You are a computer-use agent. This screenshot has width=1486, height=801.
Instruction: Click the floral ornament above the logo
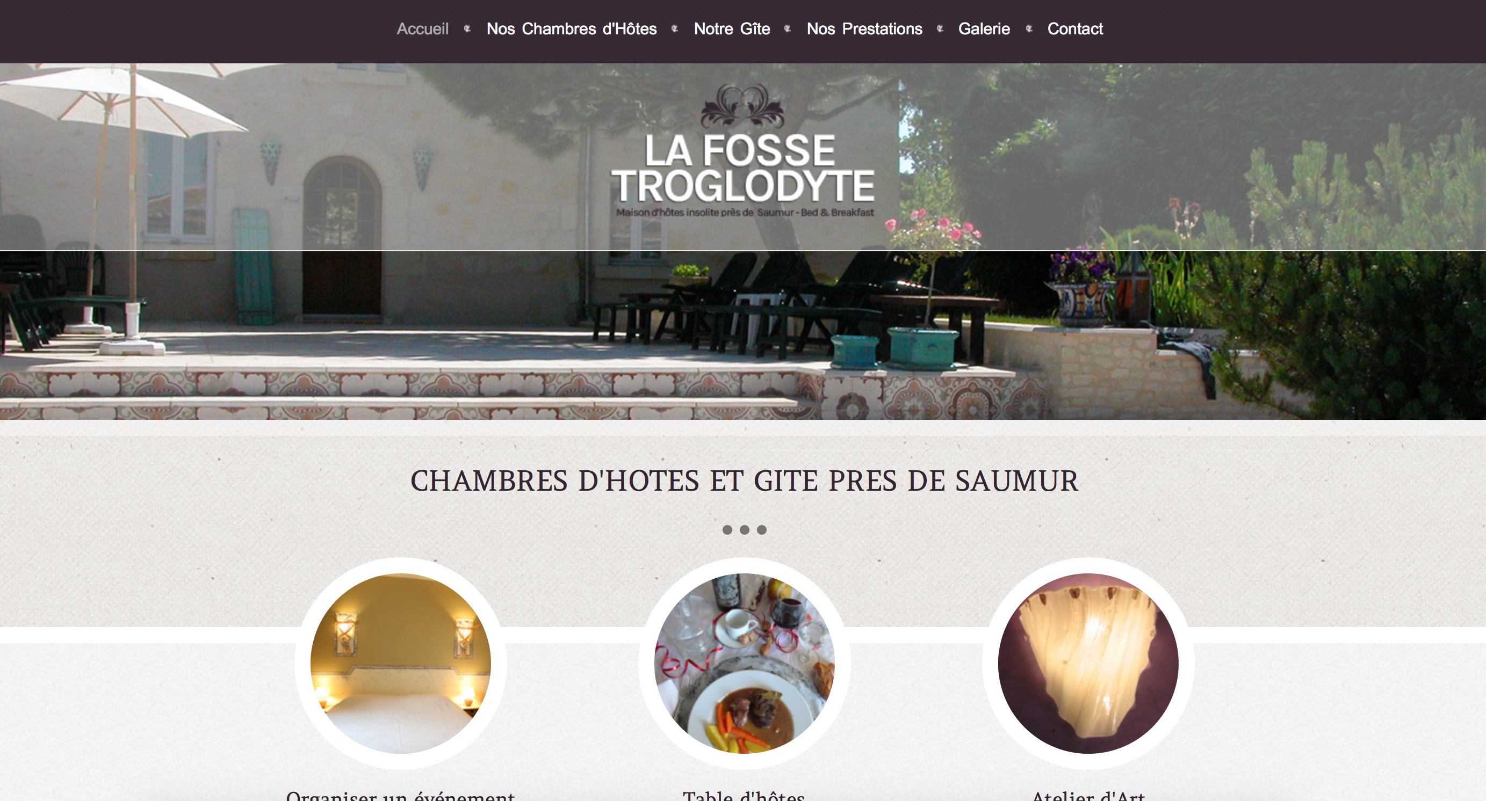pos(742,105)
